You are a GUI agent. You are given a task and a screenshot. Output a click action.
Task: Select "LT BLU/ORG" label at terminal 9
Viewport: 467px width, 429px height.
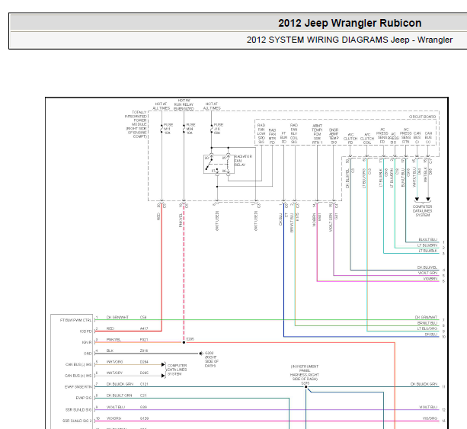click(x=427, y=328)
